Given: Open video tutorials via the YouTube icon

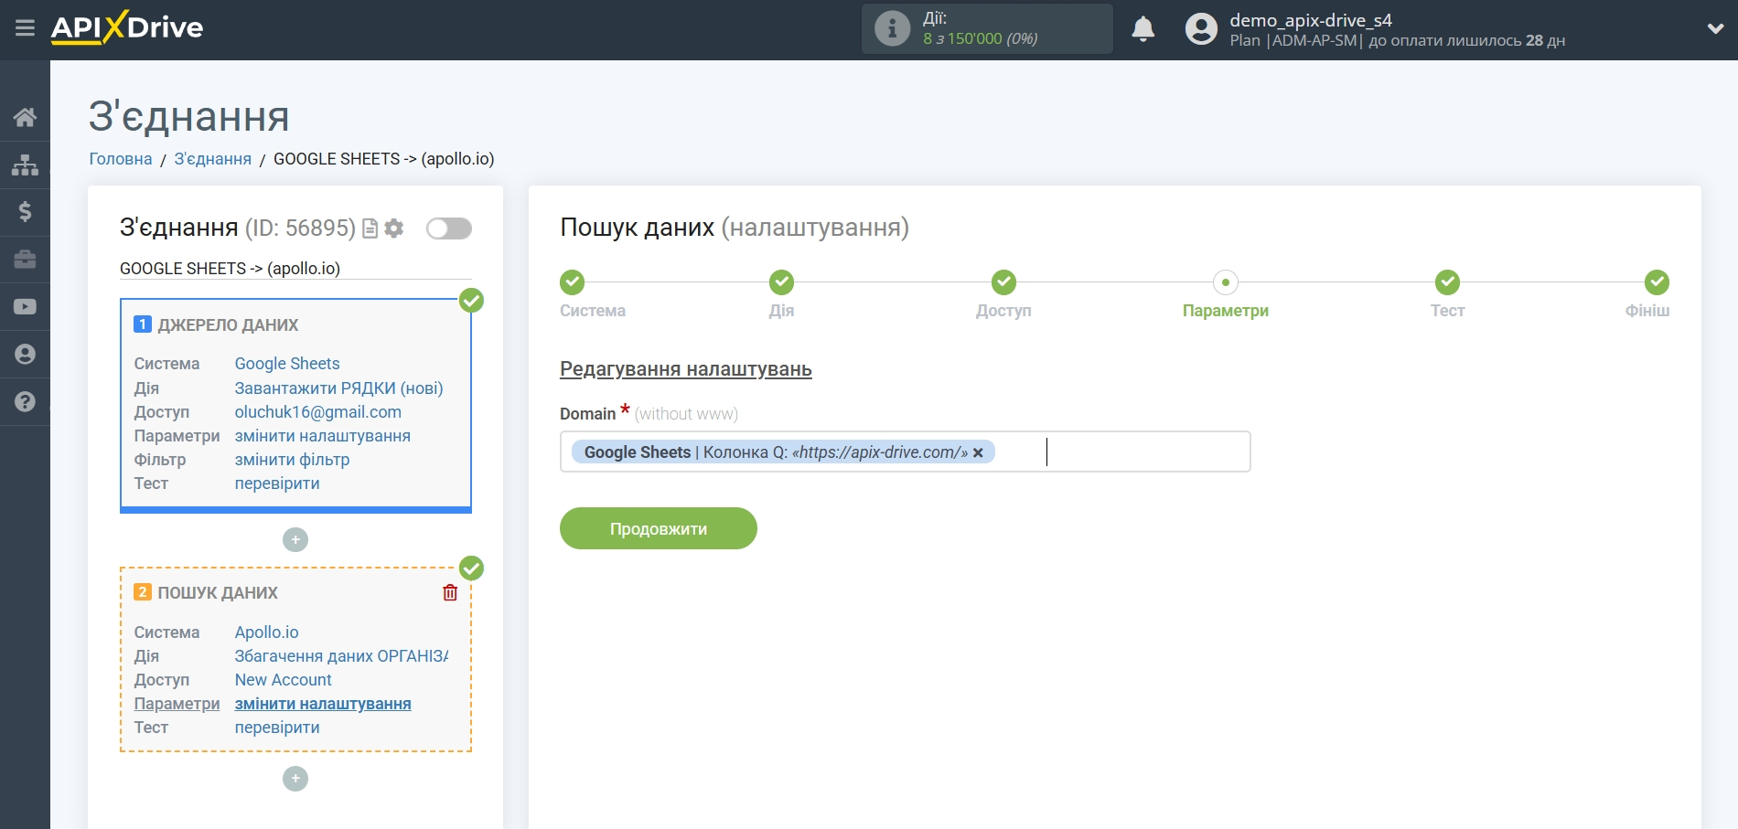Looking at the screenshot, I should 25,306.
